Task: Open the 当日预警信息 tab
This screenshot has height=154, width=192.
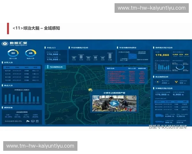Action: [x=55, y=67]
